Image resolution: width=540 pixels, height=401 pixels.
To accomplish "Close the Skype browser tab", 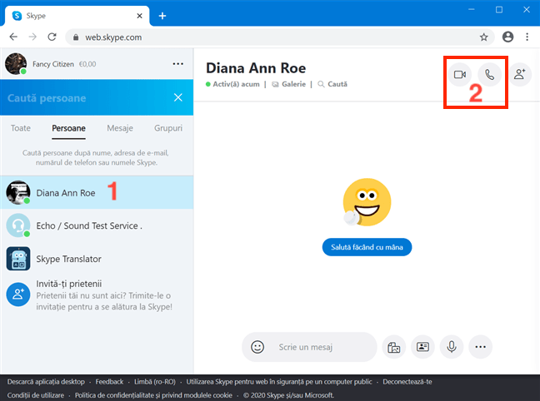I will [139, 16].
